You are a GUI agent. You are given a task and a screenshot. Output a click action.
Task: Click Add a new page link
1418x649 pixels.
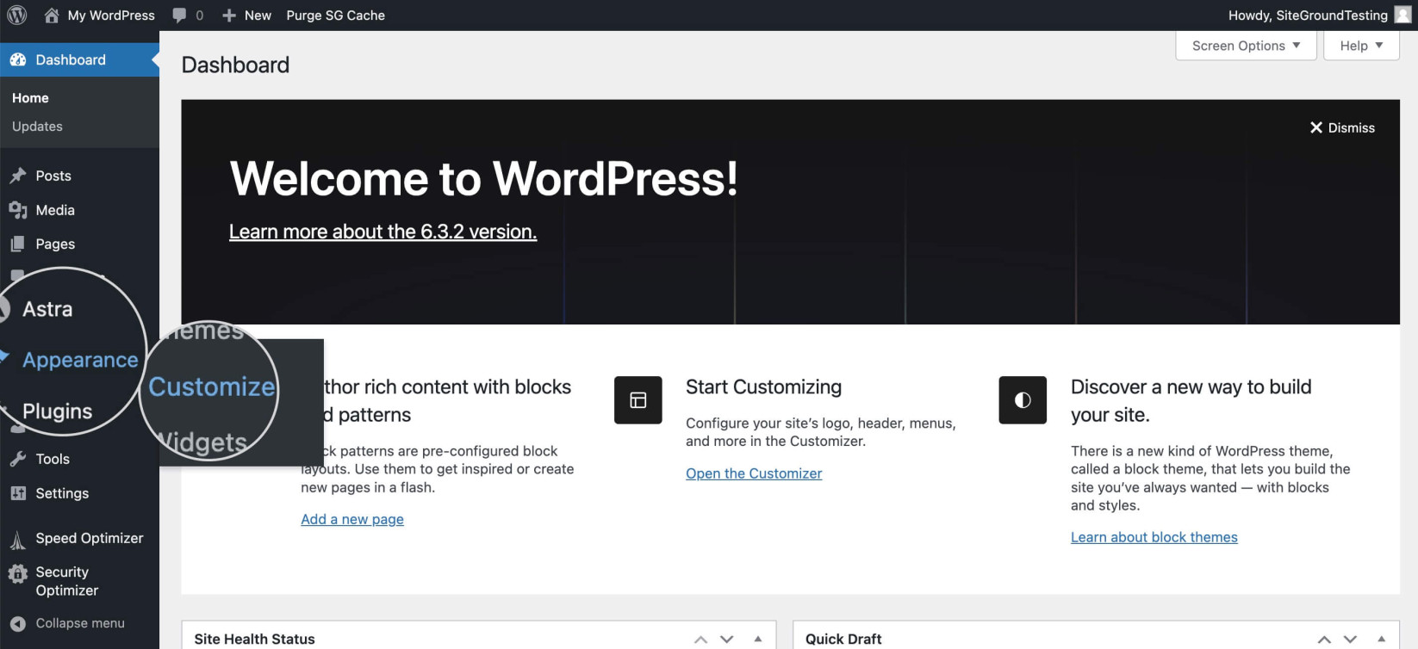352,519
